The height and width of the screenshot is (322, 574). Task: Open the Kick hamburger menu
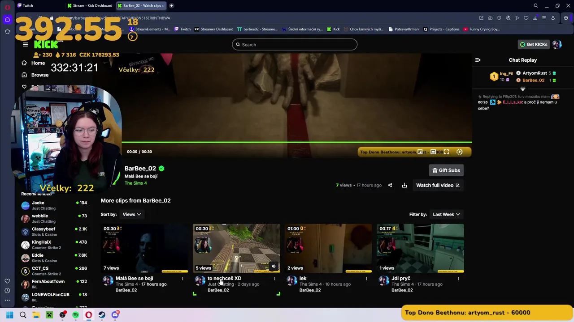coord(26,44)
